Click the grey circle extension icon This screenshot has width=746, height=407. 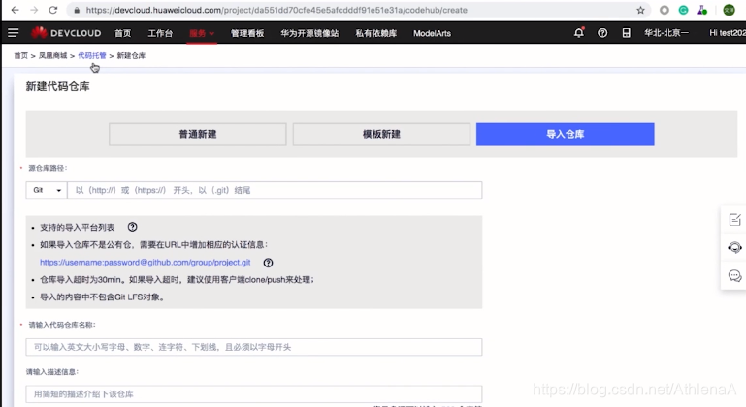(x=665, y=10)
